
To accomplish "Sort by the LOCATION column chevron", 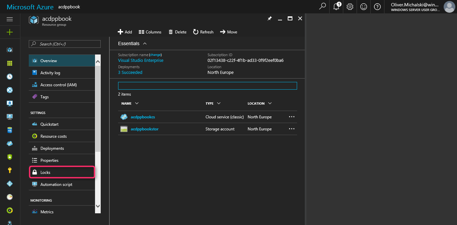I will click(270, 103).
